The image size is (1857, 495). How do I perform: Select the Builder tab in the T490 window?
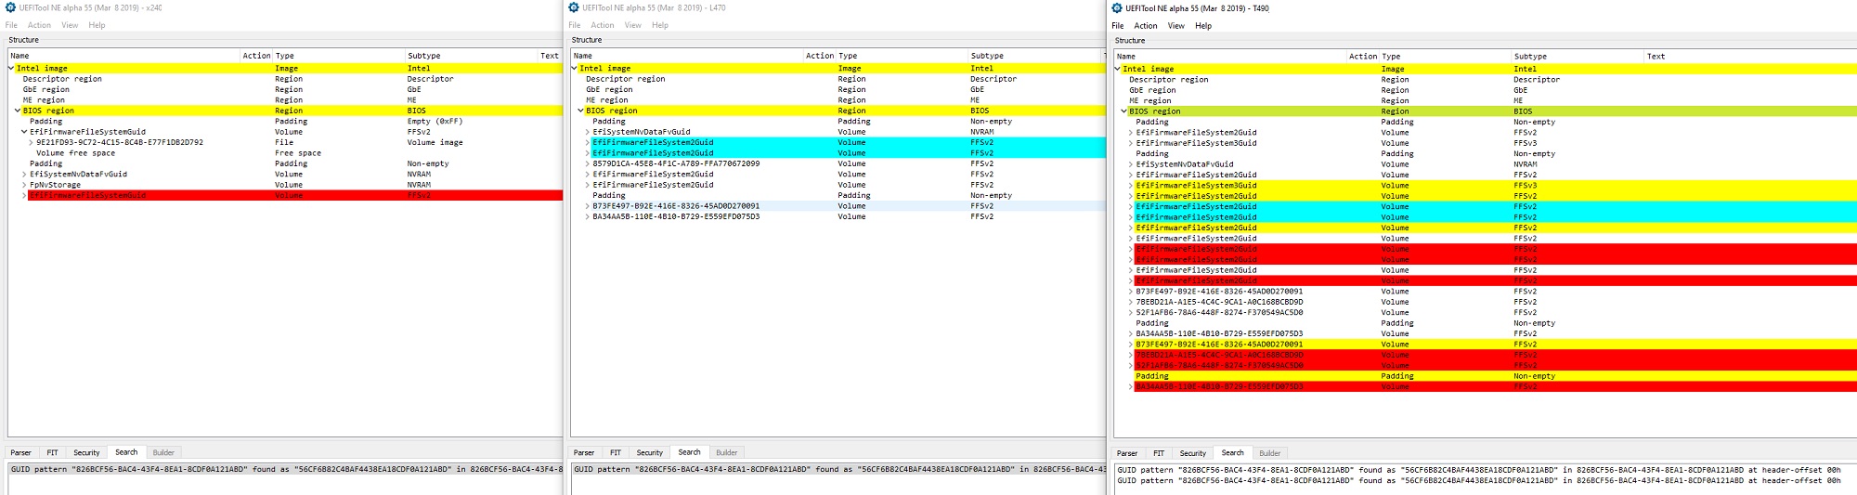pyautogui.click(x=1270, y=454)
